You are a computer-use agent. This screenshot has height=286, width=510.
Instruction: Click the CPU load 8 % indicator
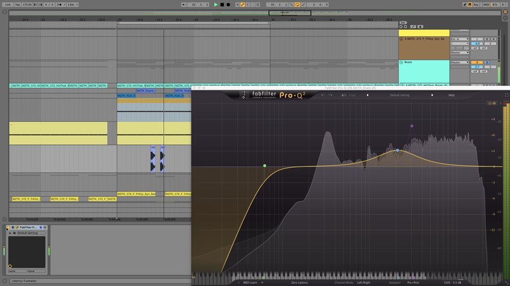click(x=495, y=4)
